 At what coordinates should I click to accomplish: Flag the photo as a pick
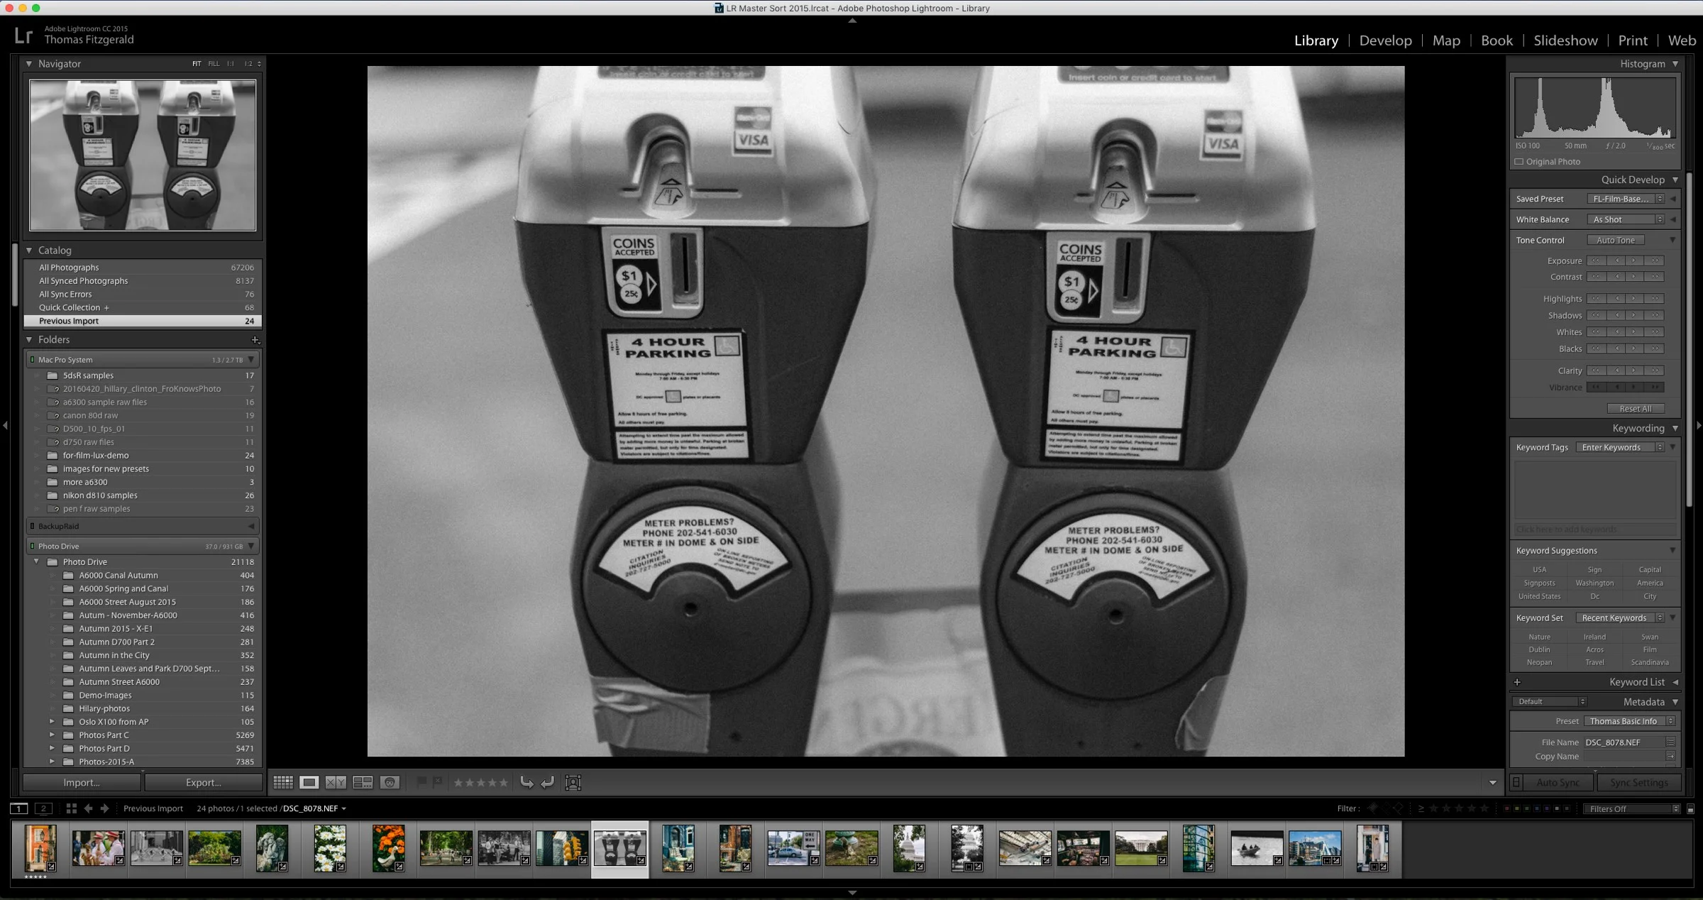click(x=424, y=782)
